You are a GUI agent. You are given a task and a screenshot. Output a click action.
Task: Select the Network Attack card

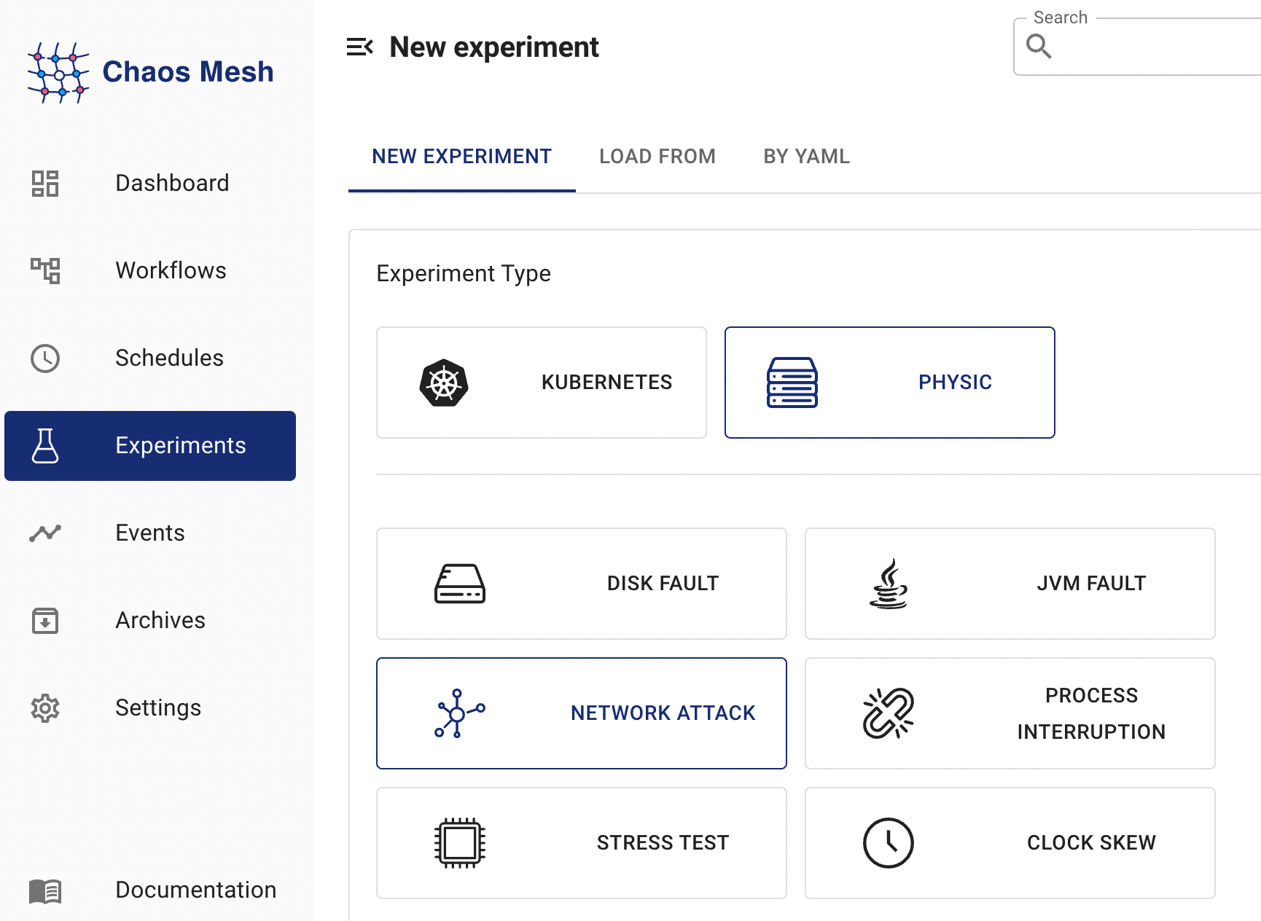(581, 713)
